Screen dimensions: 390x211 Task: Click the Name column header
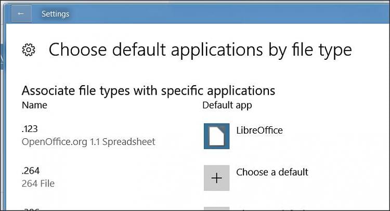point(34,105)
